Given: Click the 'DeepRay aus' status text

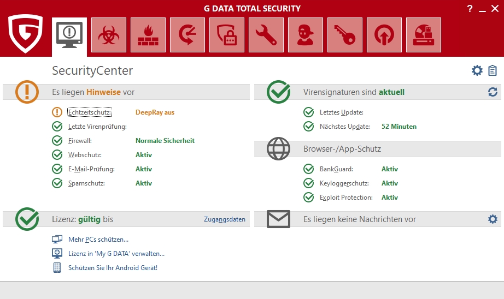Looking at the screenshot, I should [x=155, y=112].
